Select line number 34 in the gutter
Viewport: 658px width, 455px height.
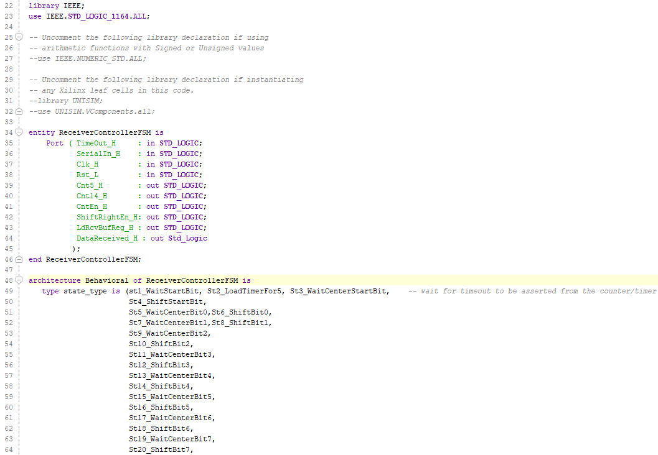tap(9, 132)
